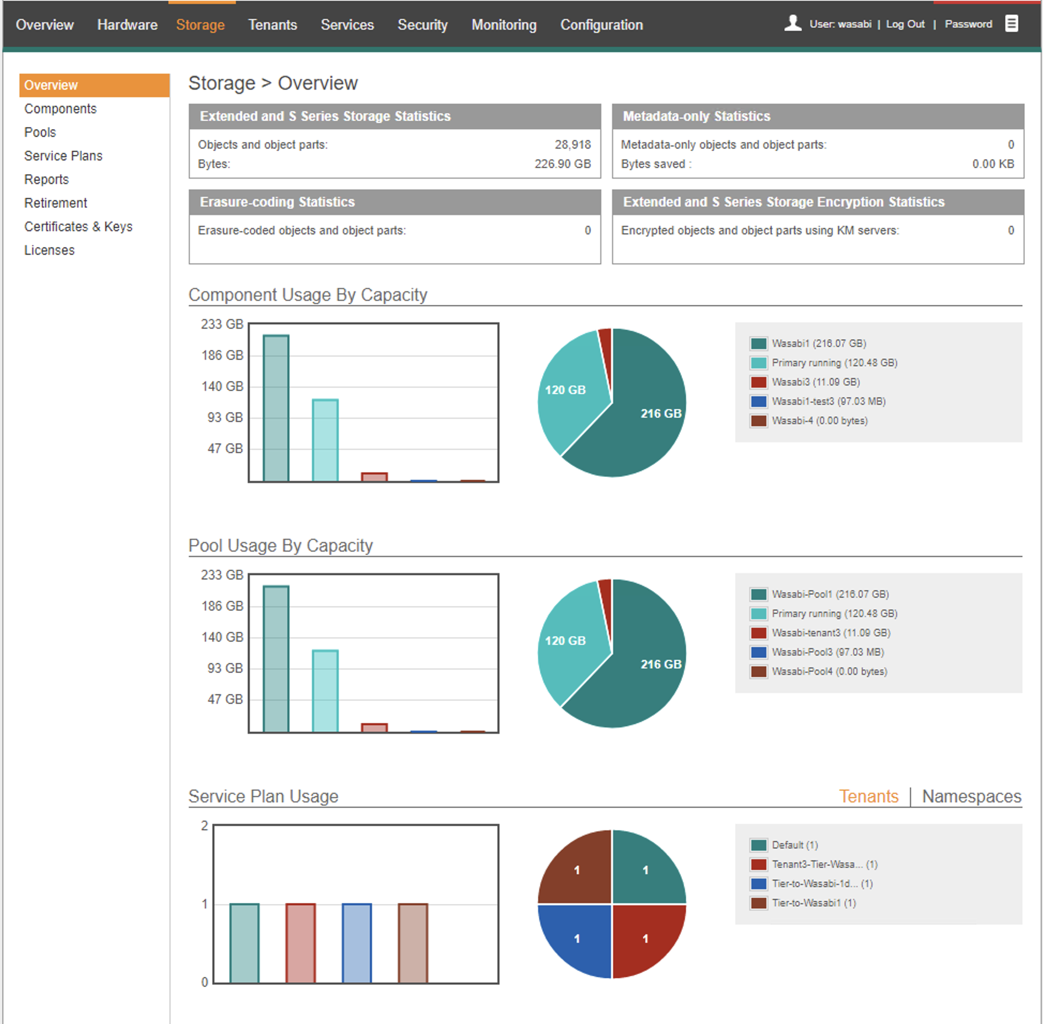This screenshot has width=1043, height=1024.
Task: Click the Tier-to-Wasabi1 legend color swatch
Action: tap(758, 903)
